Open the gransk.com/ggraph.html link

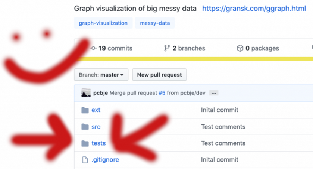[x=254, y=8]
